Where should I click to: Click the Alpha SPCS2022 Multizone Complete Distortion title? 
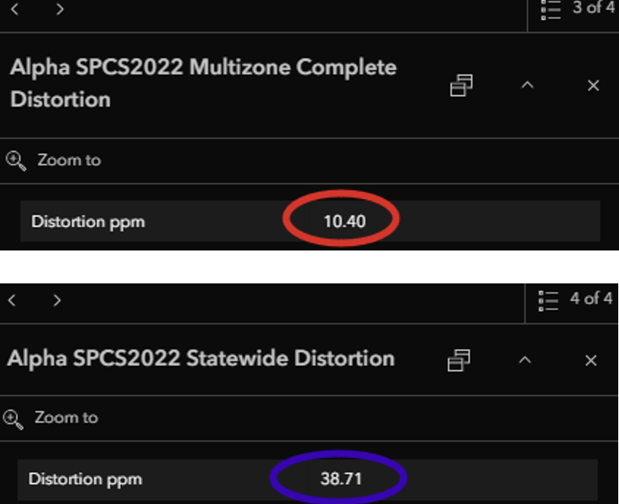pyautogui.click(x=203, y=83)
